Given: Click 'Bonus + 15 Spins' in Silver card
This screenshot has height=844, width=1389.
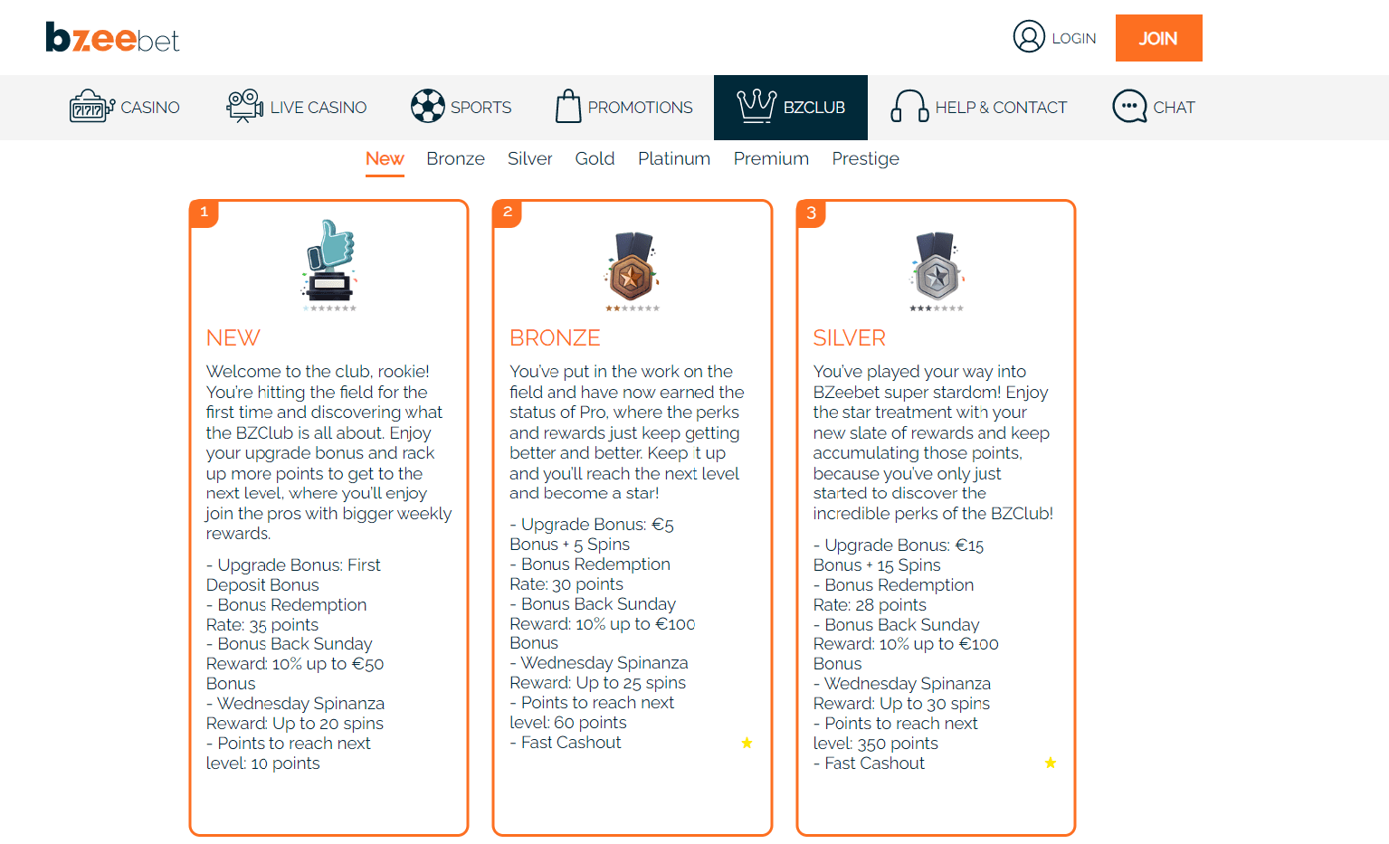Looking at the screenshot, I should 876,565.
